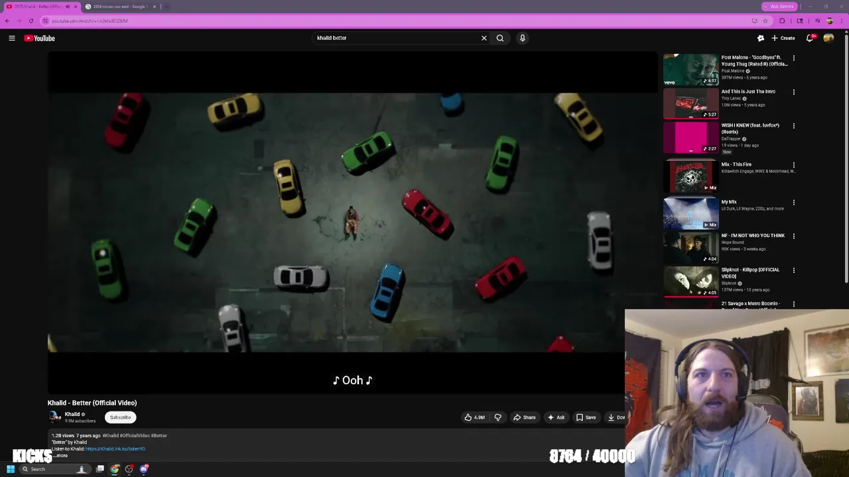This screenshot has height=477, width=849.
Task: Click the Windows taskbar Search box
Action: (54, 469)
